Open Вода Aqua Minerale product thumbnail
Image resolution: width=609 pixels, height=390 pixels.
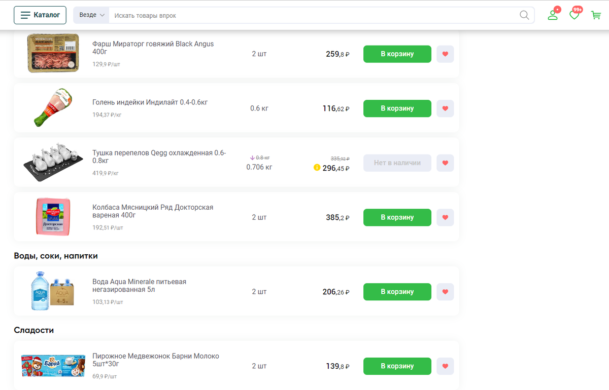53,291
